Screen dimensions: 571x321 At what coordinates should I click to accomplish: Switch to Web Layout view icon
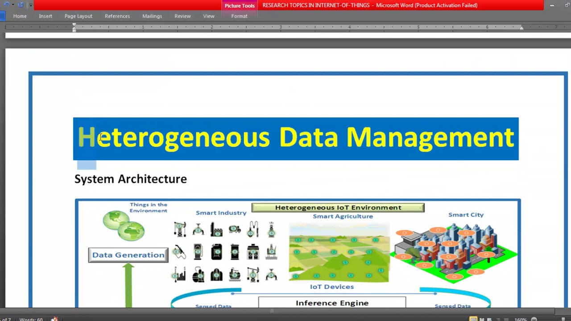click(x=489, y=319)
